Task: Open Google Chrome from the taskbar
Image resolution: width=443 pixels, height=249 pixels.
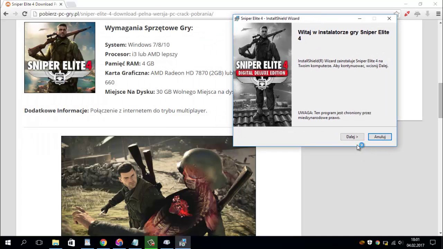Action: click(x=103, y=242)
